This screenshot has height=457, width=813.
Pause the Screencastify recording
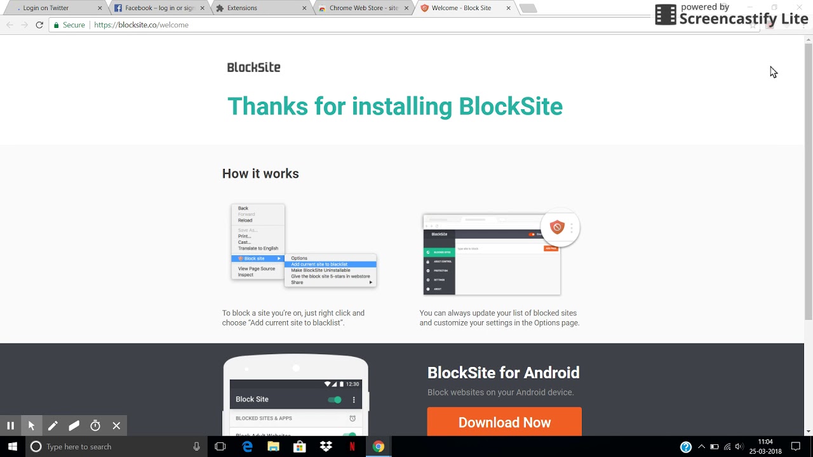tap(10, 426)
